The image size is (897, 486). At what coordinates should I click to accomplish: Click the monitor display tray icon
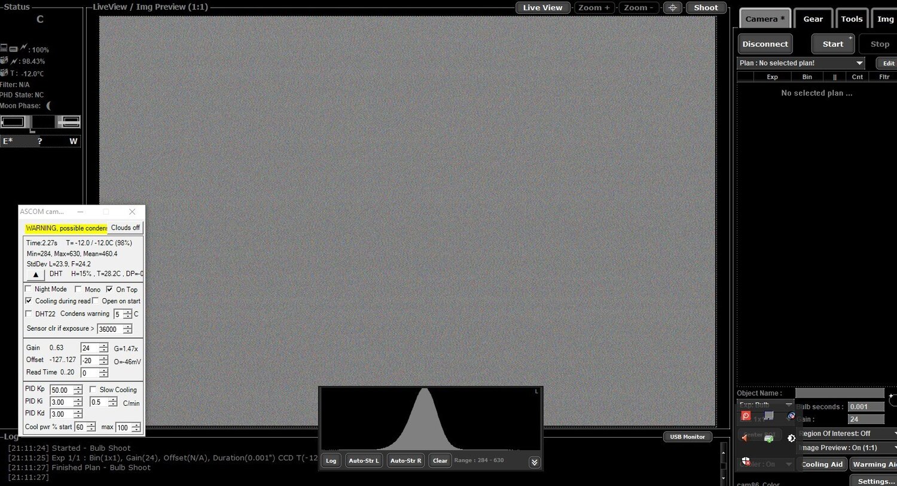769,415
